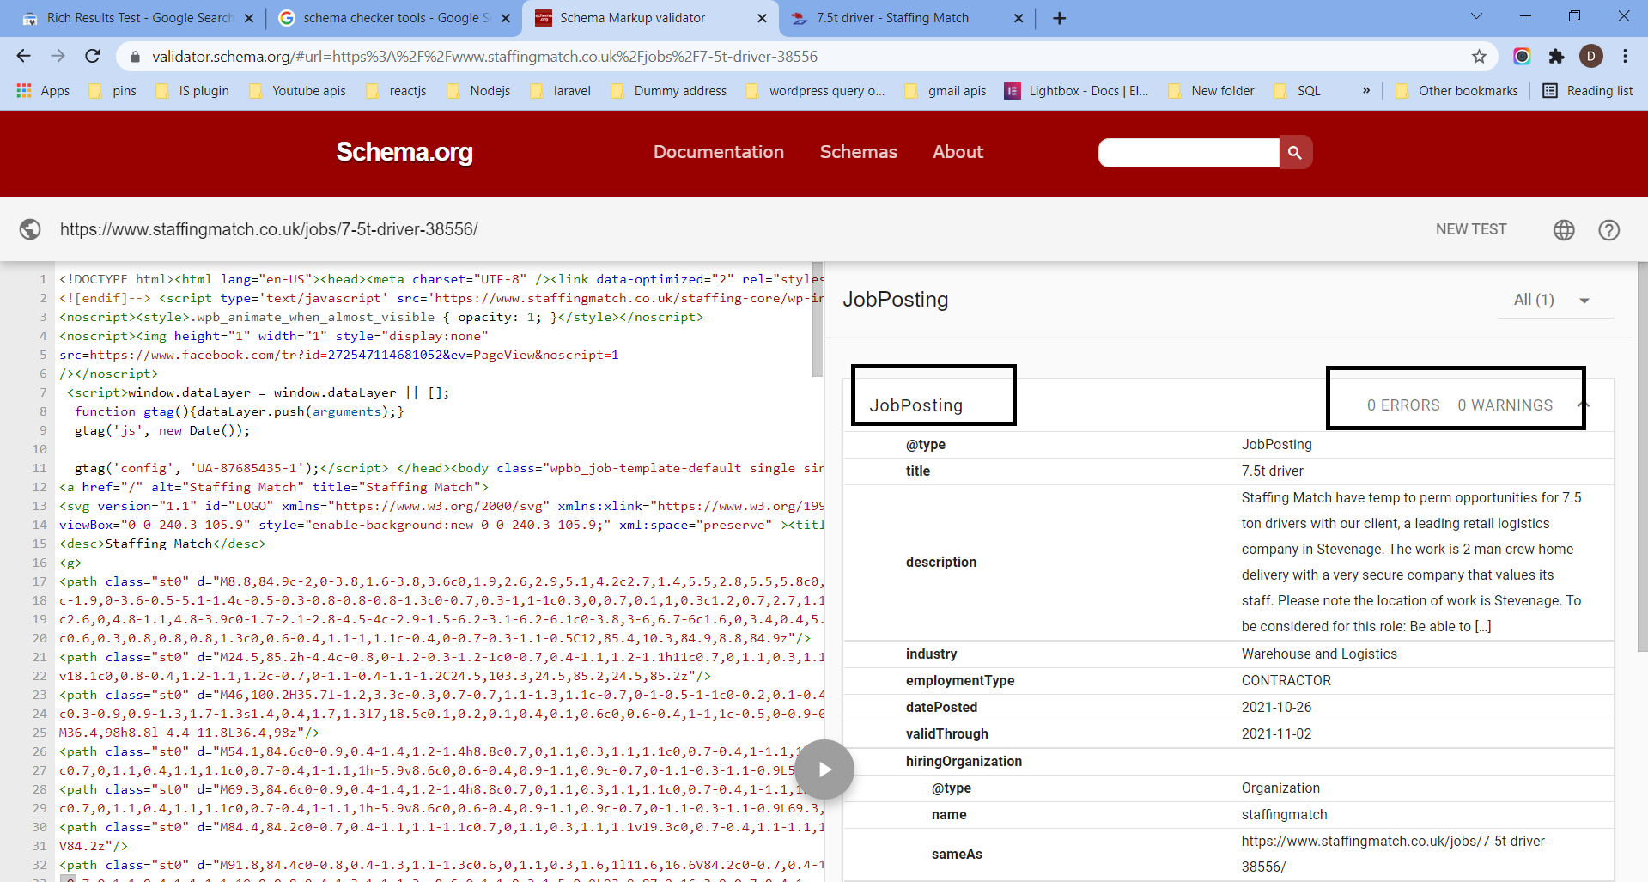Open the Chrome three-dot menu
Image resolution: width=1648 pixels, height=882 pixels.
pyautogui.click(x=1625, y=57)
